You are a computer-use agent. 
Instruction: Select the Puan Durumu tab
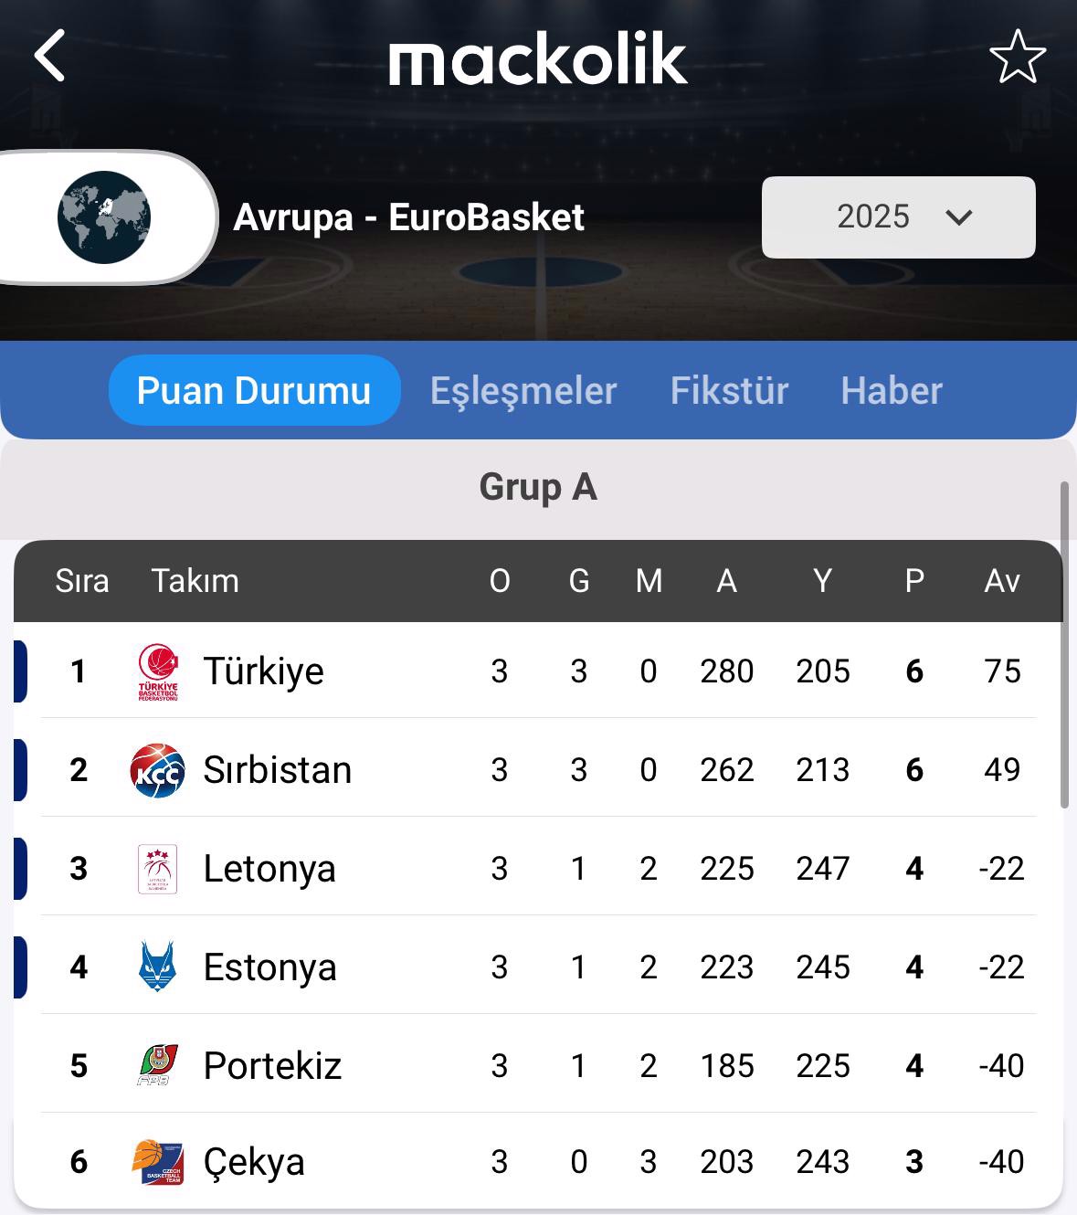(x=254, y=390)
